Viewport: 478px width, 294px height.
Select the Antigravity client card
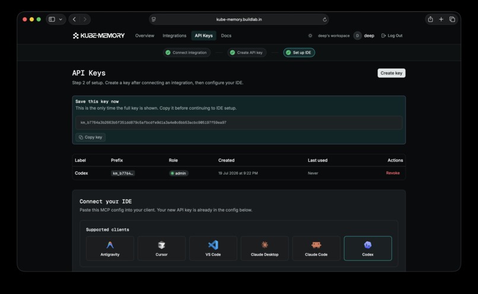(110, 248)
